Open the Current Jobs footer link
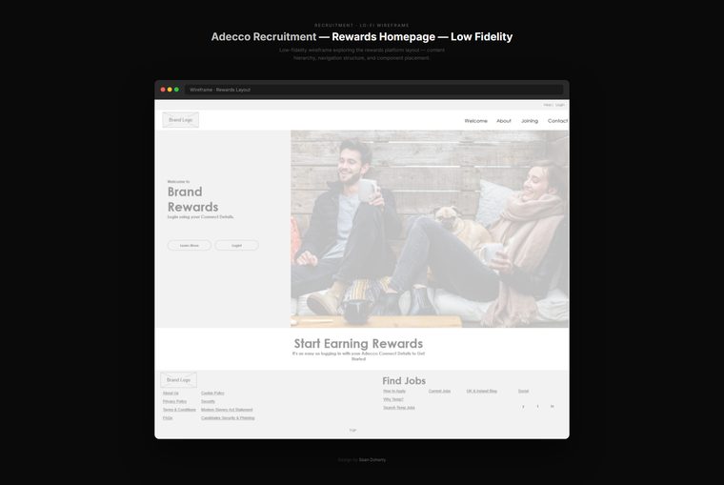 pos(439,392)
